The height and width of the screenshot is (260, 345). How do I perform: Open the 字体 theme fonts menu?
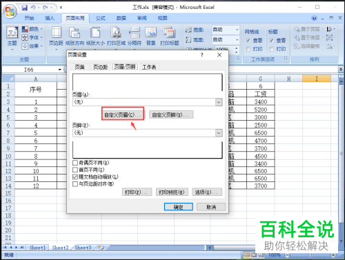32,37
